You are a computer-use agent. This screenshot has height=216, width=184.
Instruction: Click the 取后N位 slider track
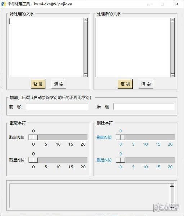click(58, 160)
